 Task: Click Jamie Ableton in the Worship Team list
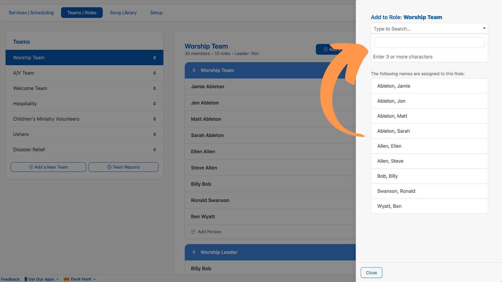click(207, 86)
